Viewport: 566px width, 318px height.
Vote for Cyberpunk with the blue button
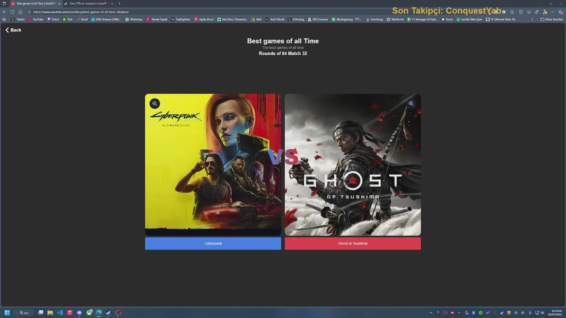point(213,243)
